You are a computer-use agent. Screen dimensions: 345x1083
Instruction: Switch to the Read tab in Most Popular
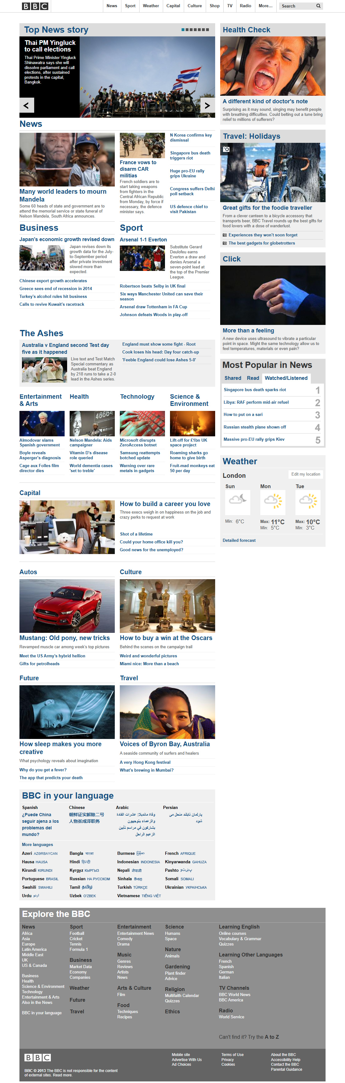[x=253, y=378]
